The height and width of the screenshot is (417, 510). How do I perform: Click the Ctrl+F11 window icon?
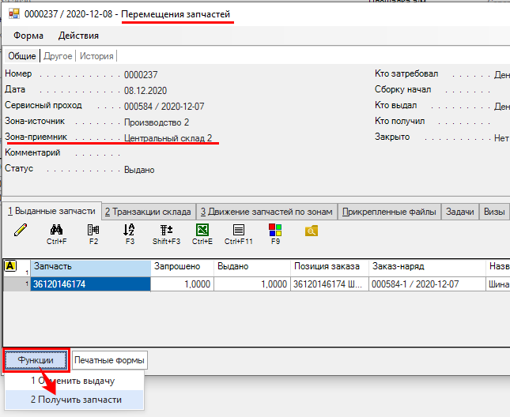[x=238, y=231]
